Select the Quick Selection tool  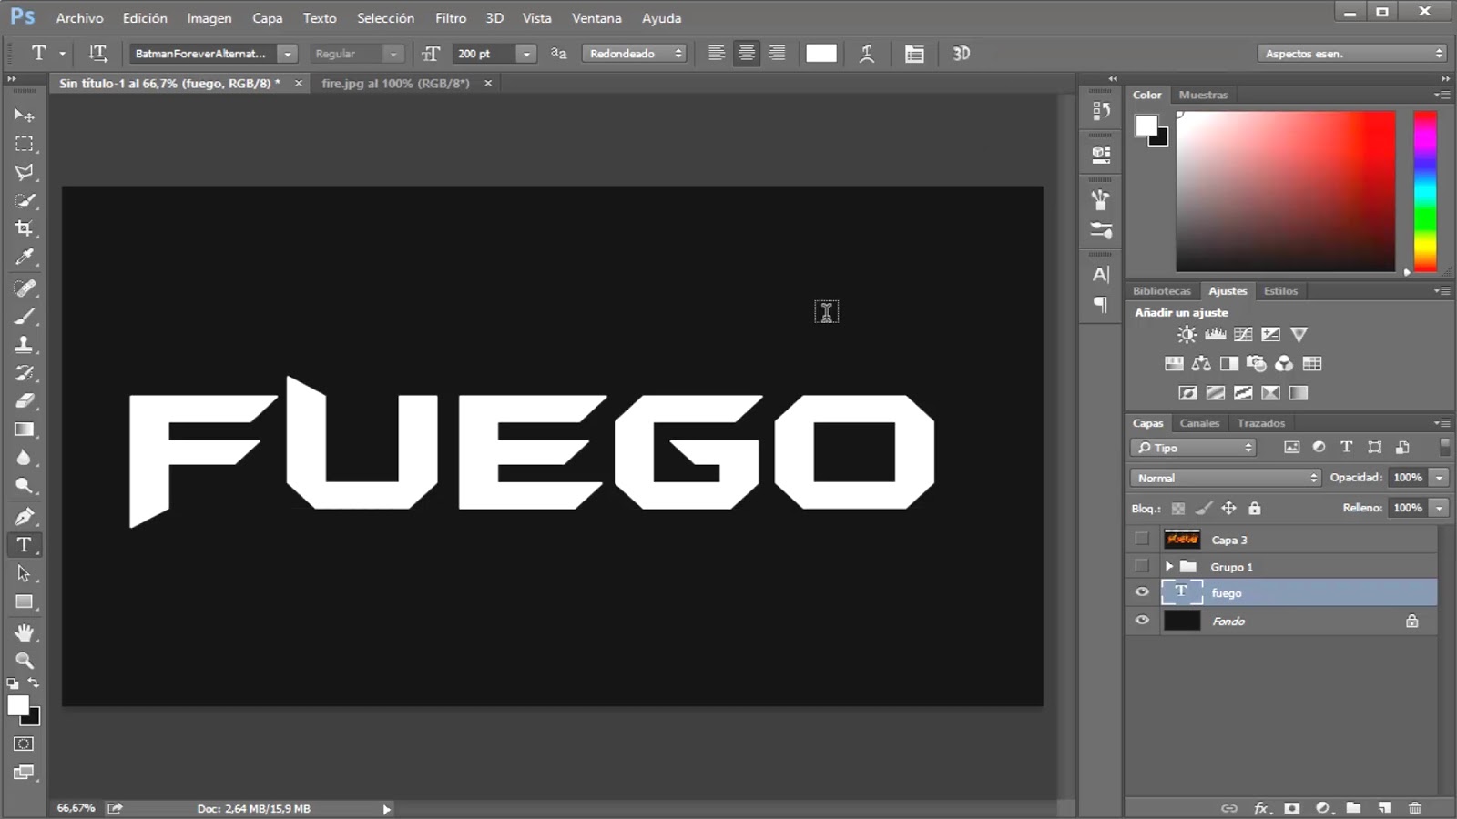click(x=25, y=200)
